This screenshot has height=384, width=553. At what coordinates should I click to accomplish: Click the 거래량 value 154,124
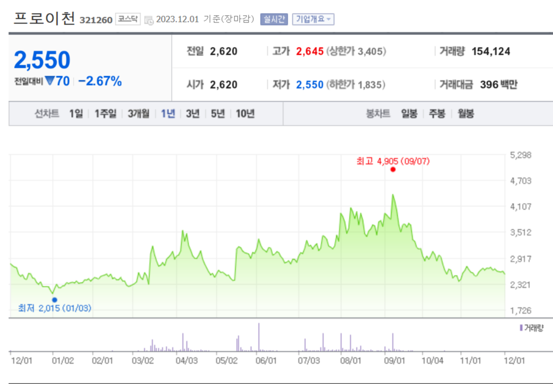(x=491, y=52)
